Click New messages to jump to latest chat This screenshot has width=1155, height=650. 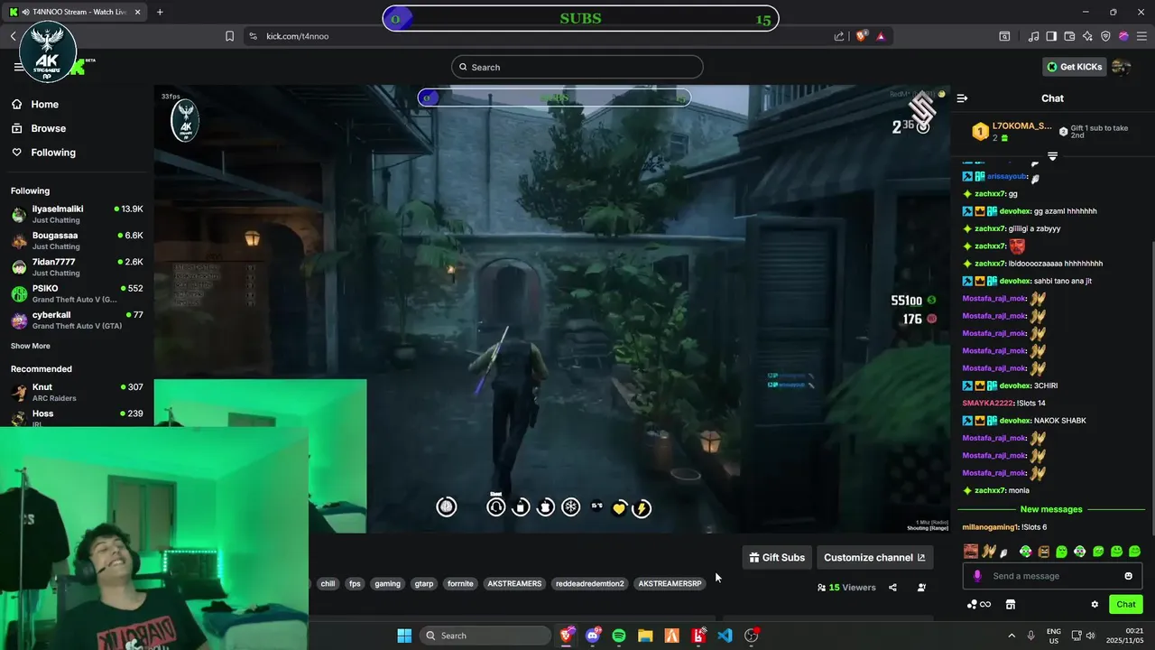click(1051, 509)
